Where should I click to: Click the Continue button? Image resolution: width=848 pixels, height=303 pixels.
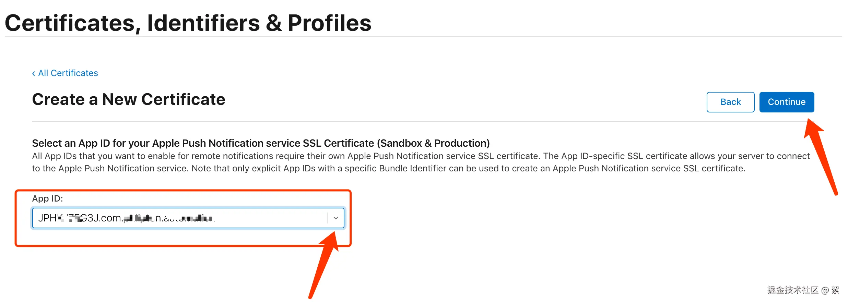786,102
